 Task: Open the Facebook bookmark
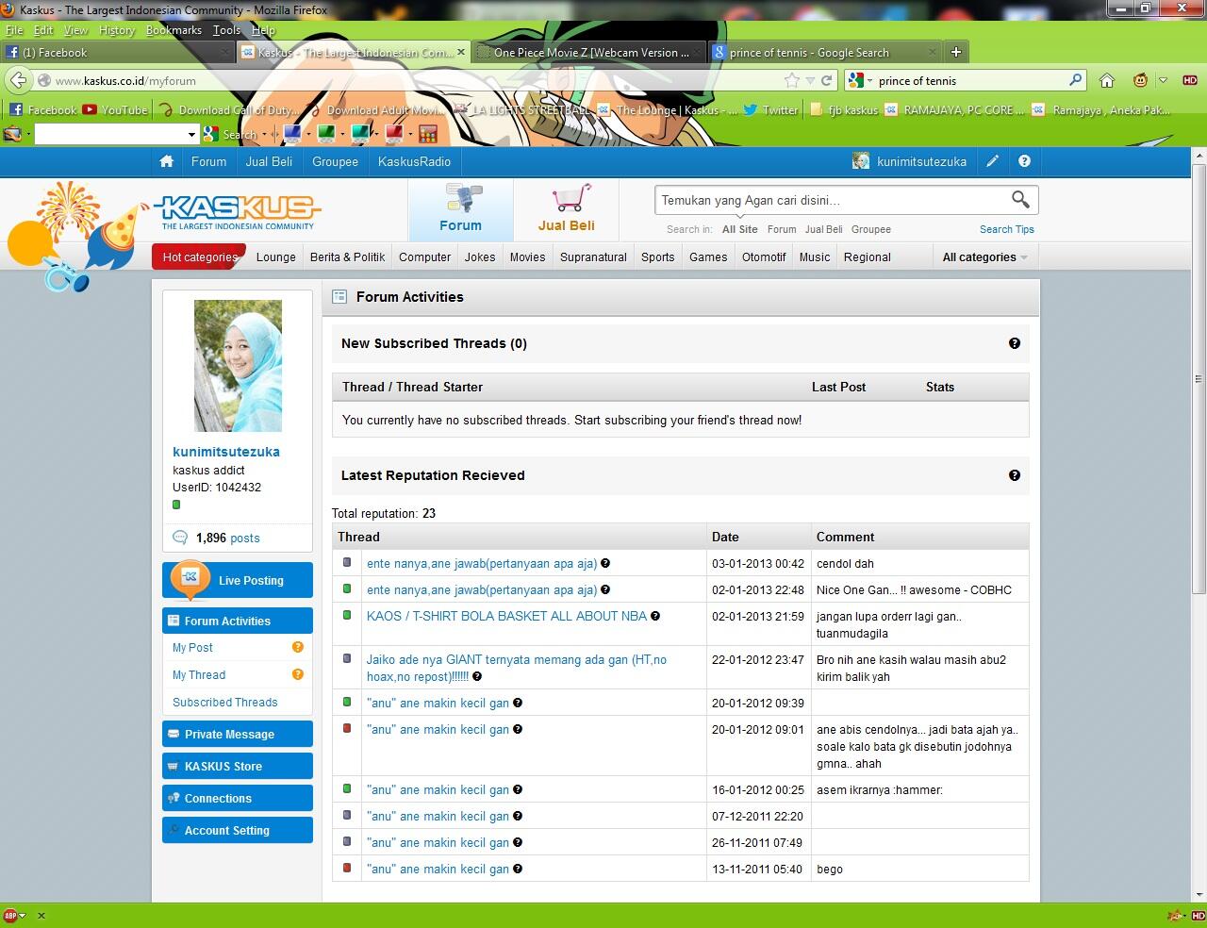coord(42,109)
